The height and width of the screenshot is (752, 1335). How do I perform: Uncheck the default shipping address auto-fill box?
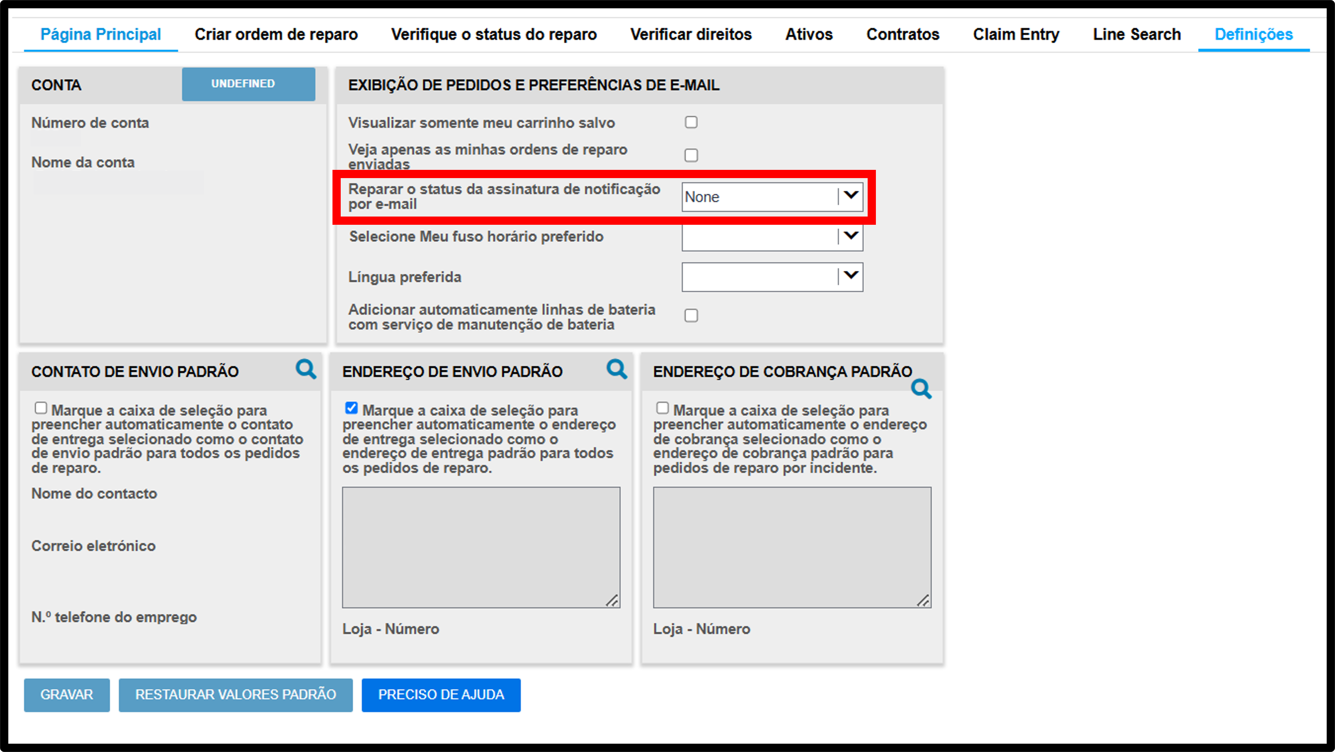coord(351,408)
